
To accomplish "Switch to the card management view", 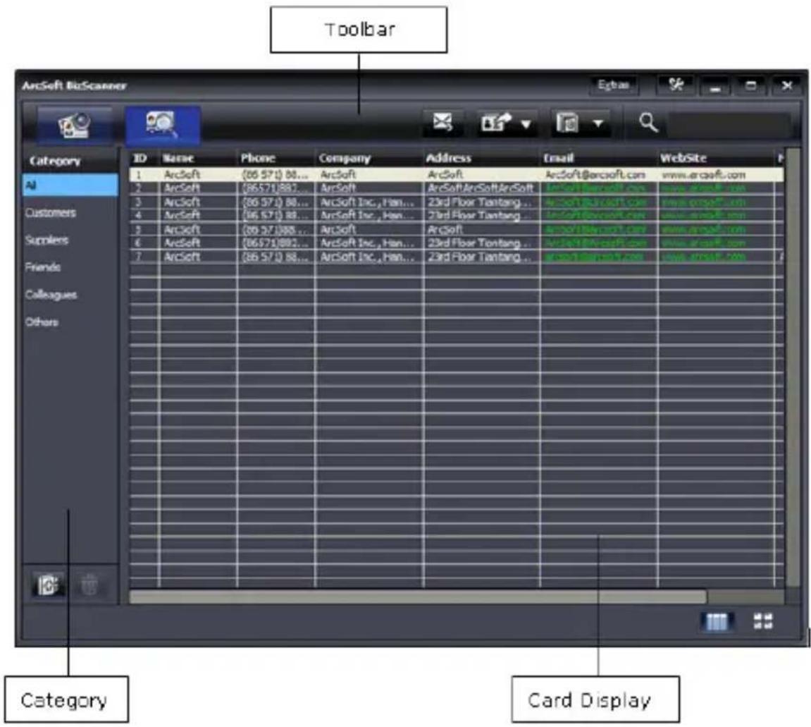I will click(162, 125).
